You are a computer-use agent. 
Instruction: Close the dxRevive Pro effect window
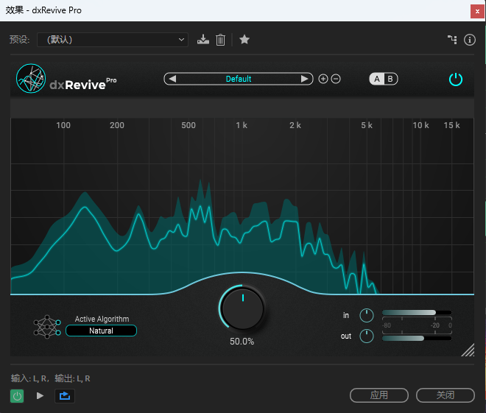click(x=477, y=12)
